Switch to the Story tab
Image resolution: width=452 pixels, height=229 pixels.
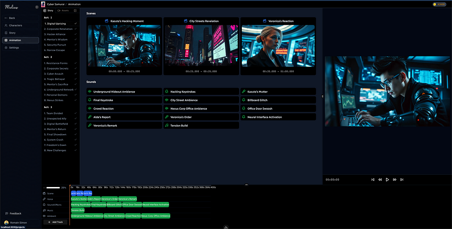point(48,10)
